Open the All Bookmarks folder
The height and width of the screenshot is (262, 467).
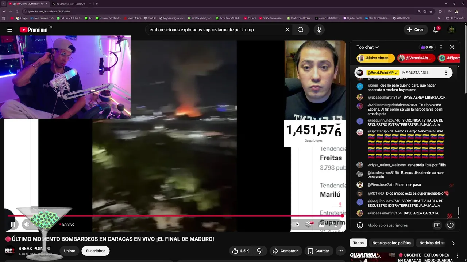click(455, 18)
